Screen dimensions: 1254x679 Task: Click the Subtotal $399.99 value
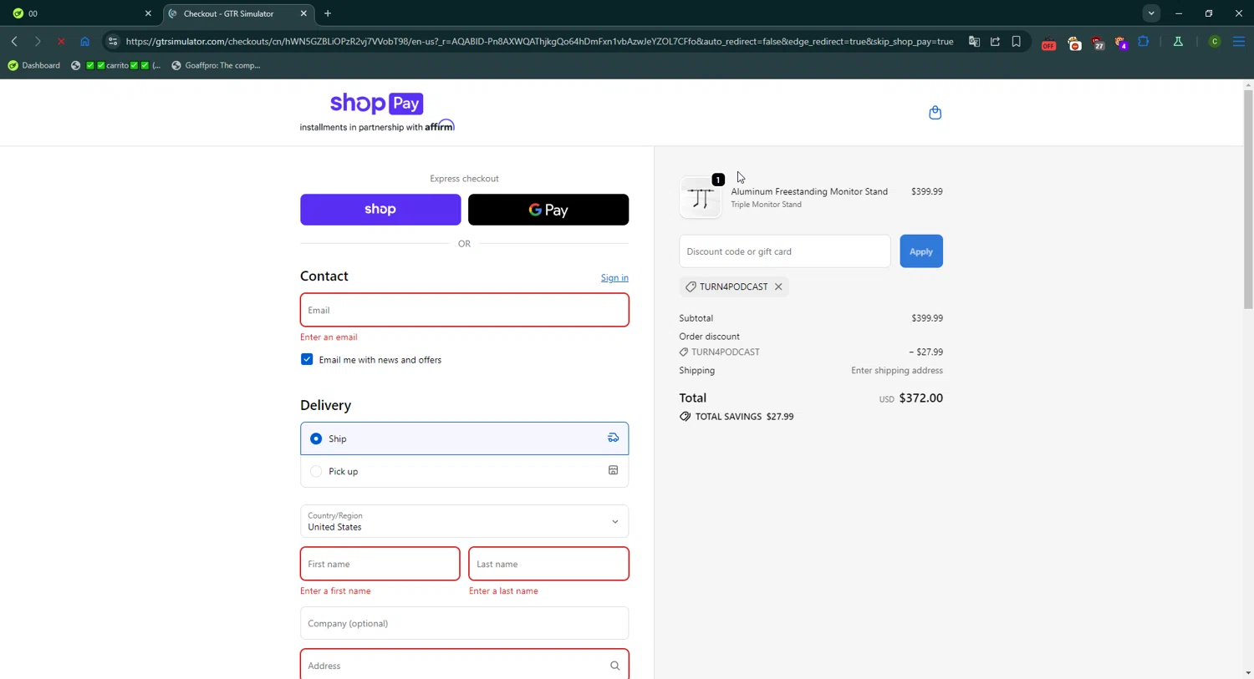(x=927, y=318)
